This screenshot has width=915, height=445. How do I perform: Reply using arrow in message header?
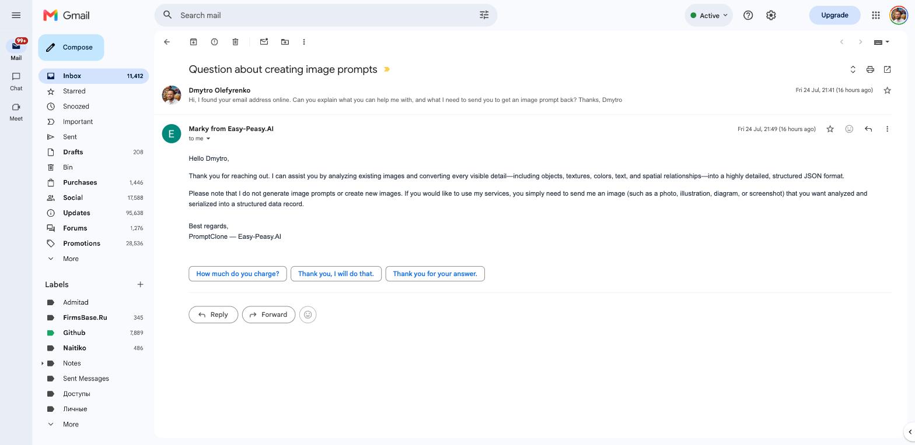(868, 129)
